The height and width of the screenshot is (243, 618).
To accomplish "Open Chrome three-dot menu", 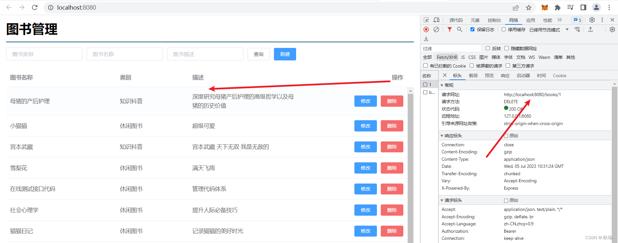I will [609, 7].
